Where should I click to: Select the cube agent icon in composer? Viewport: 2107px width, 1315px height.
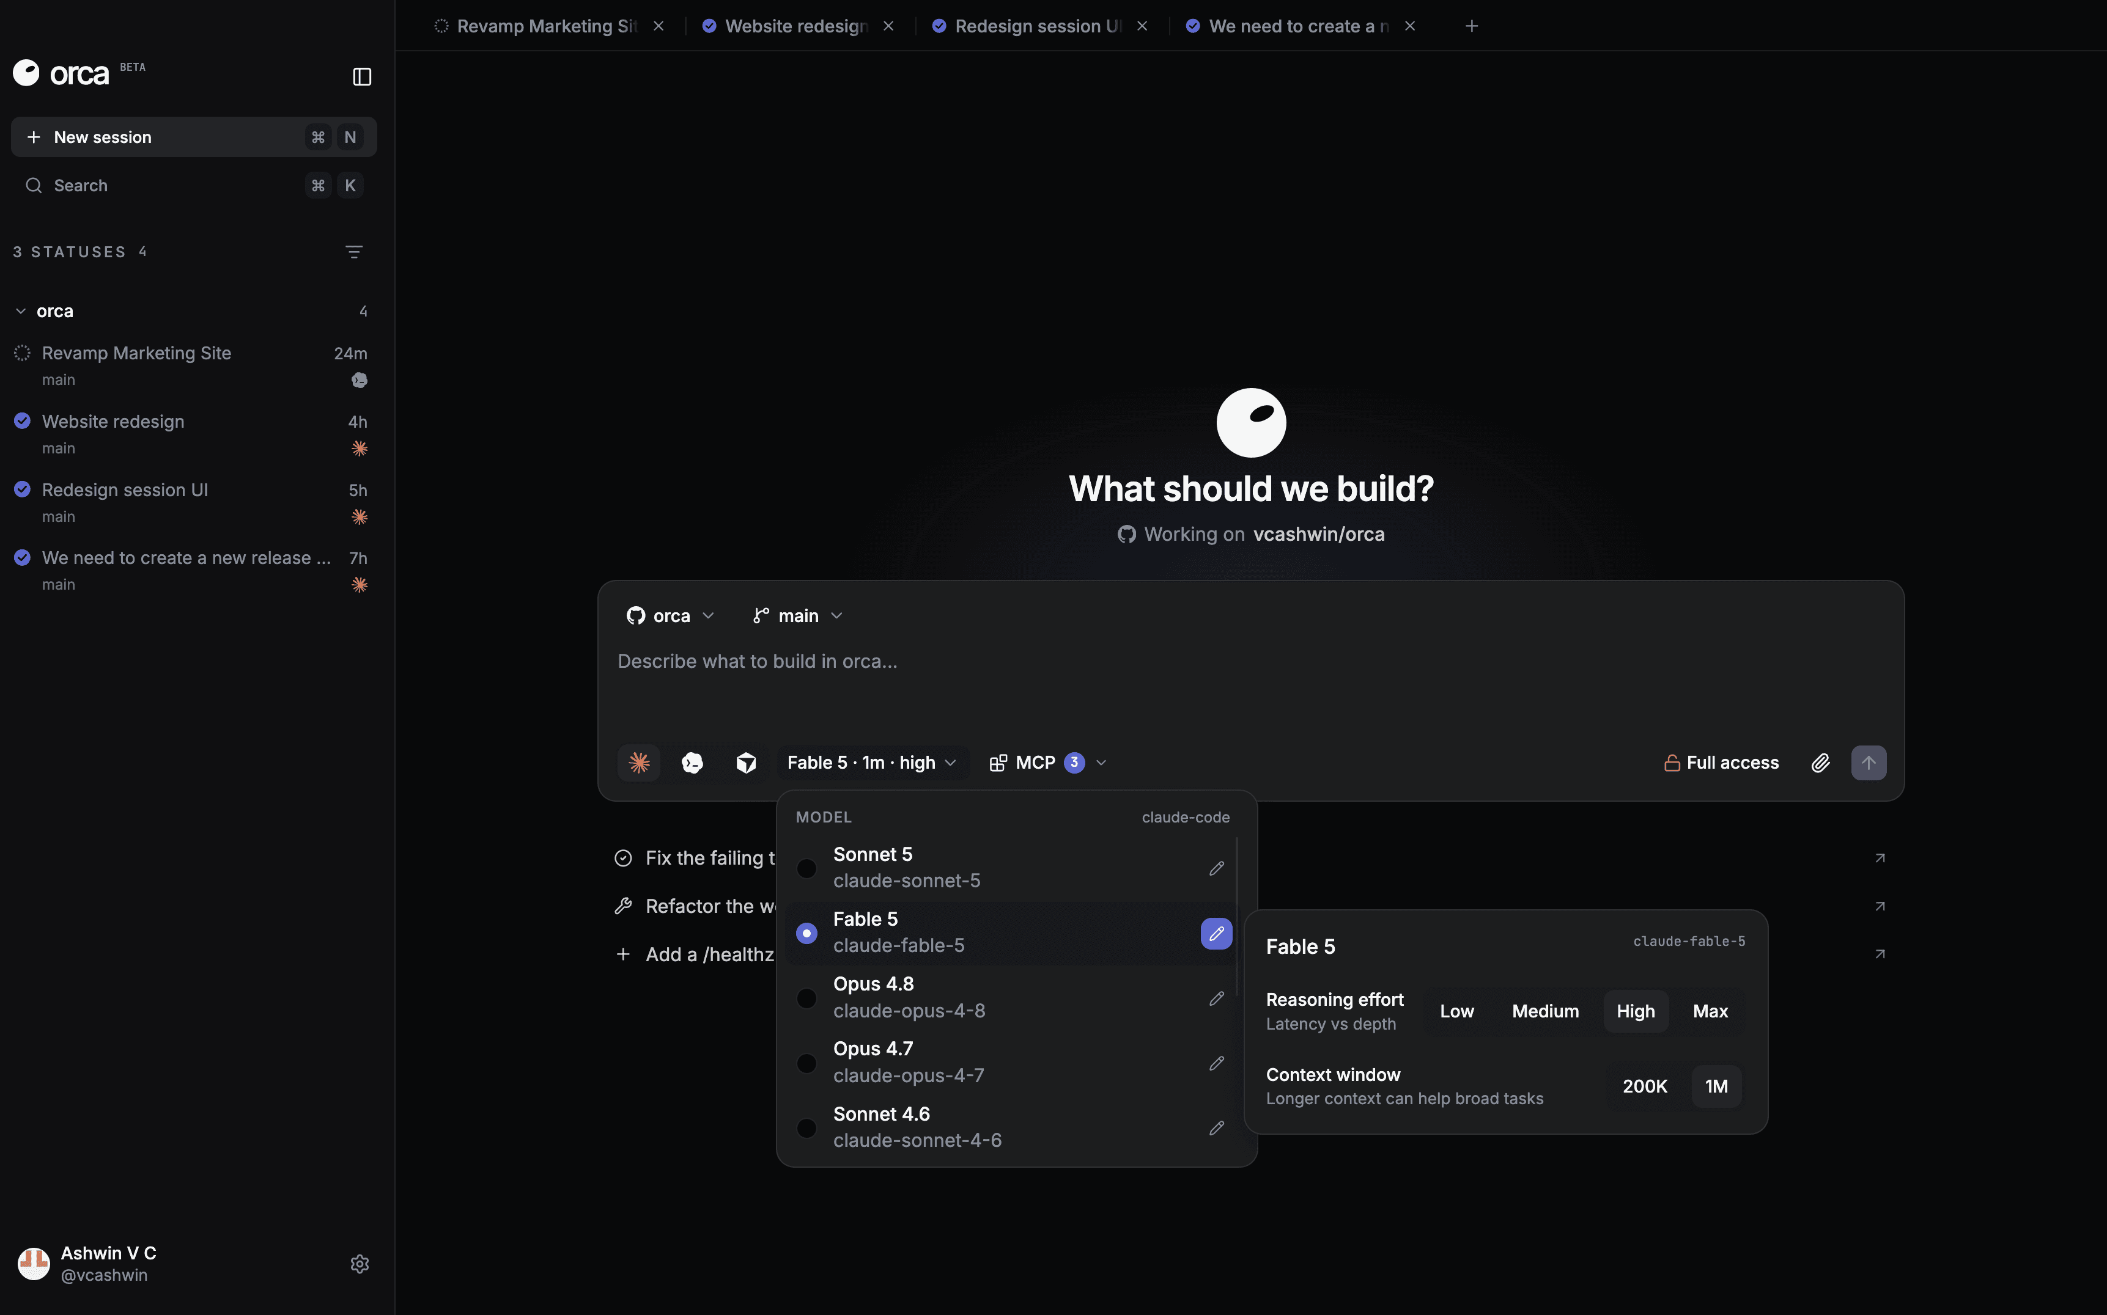pos(746,763)
